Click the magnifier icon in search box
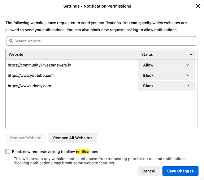Image resolution: width=204 pixels, height=180 pixels. coord(11,41)
